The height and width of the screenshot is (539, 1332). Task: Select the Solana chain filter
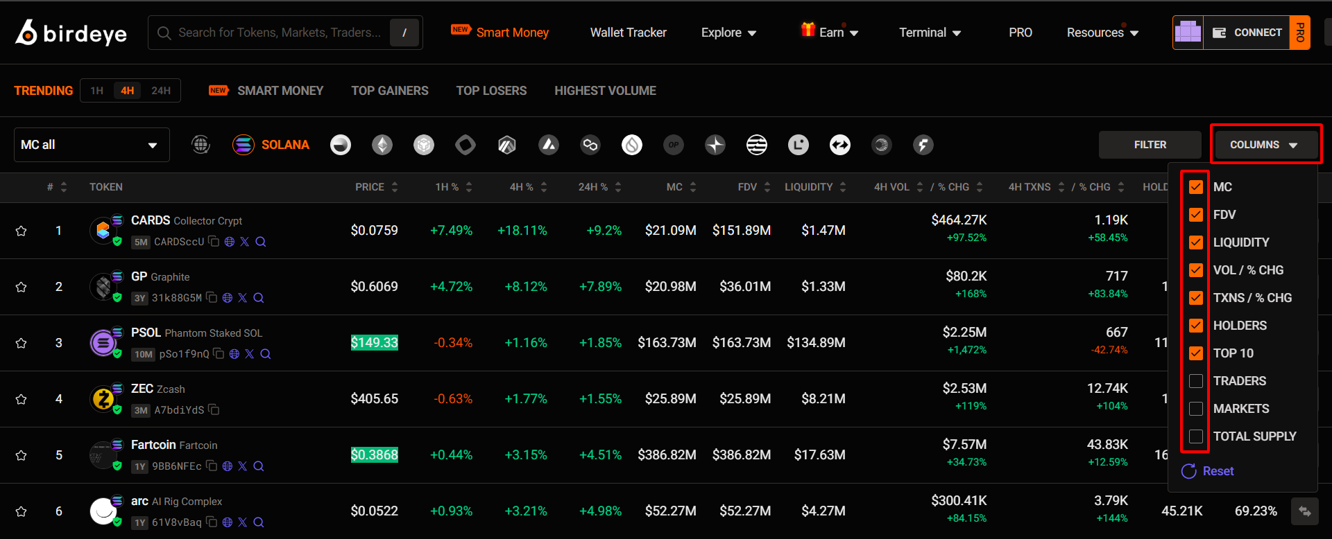click(271, 145)
